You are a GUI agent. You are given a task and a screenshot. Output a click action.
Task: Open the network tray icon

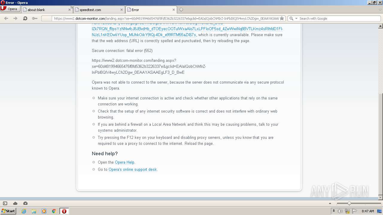coord(347,211)
